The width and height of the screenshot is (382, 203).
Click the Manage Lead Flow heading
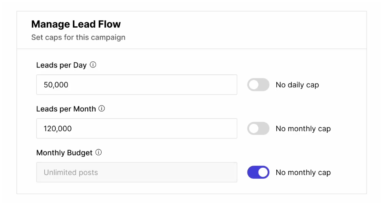click(76, 24)
